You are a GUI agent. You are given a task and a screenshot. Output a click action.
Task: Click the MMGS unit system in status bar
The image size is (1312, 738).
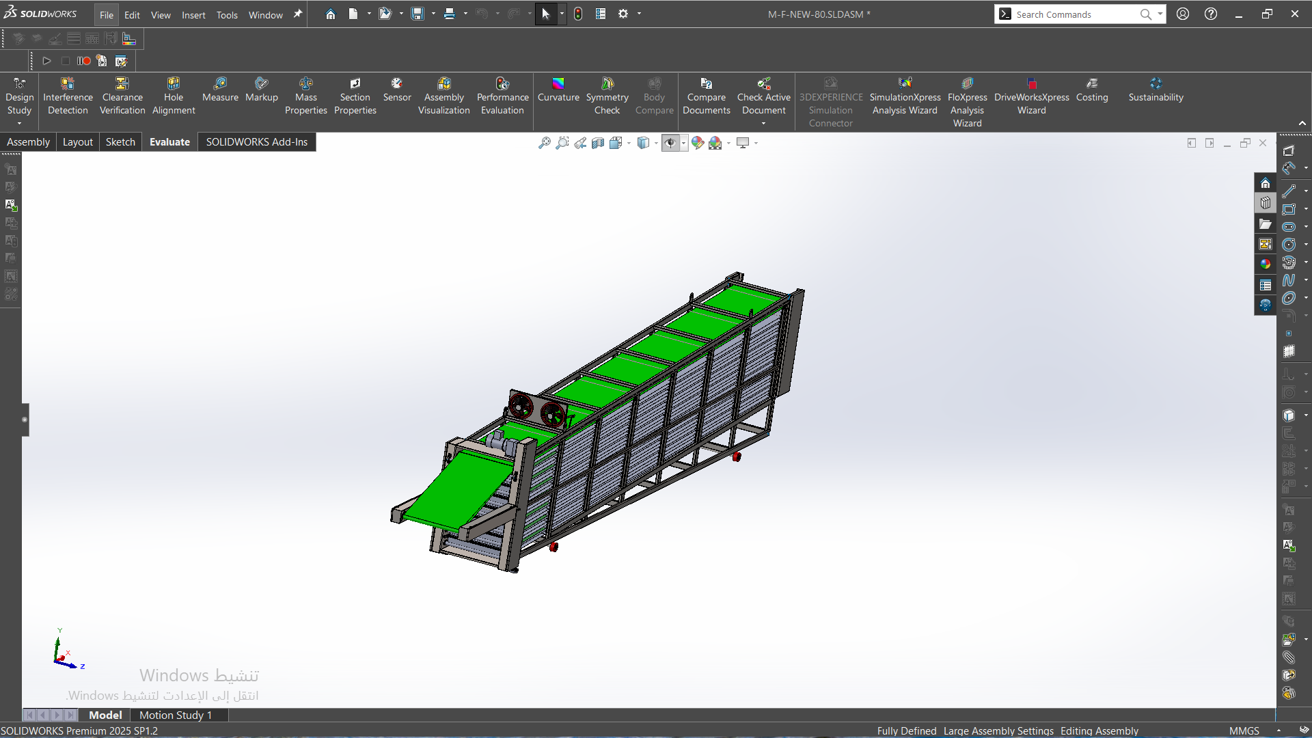pyautogui.click(x=1244, y=730)
